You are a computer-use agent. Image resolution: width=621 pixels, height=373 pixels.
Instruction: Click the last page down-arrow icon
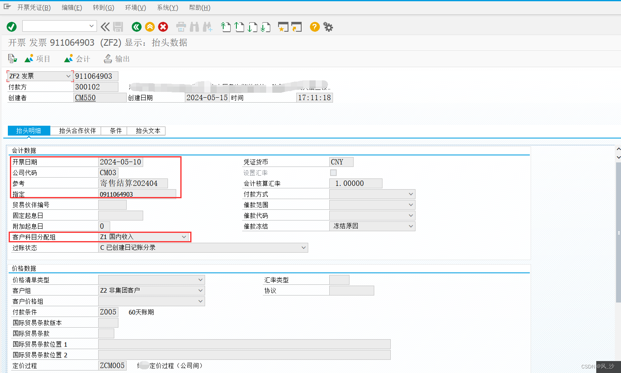pos(266,27)
